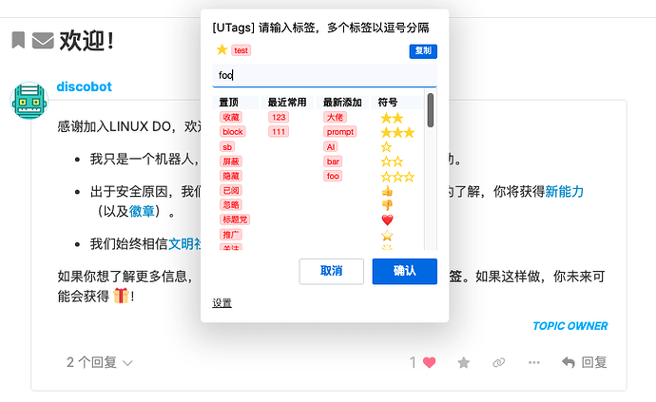Pick the 'foo' tag from latest added
This screenshot has width=656, height=402.
point(333,176)
